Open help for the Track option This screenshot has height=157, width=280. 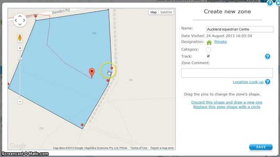click(267, 56)
